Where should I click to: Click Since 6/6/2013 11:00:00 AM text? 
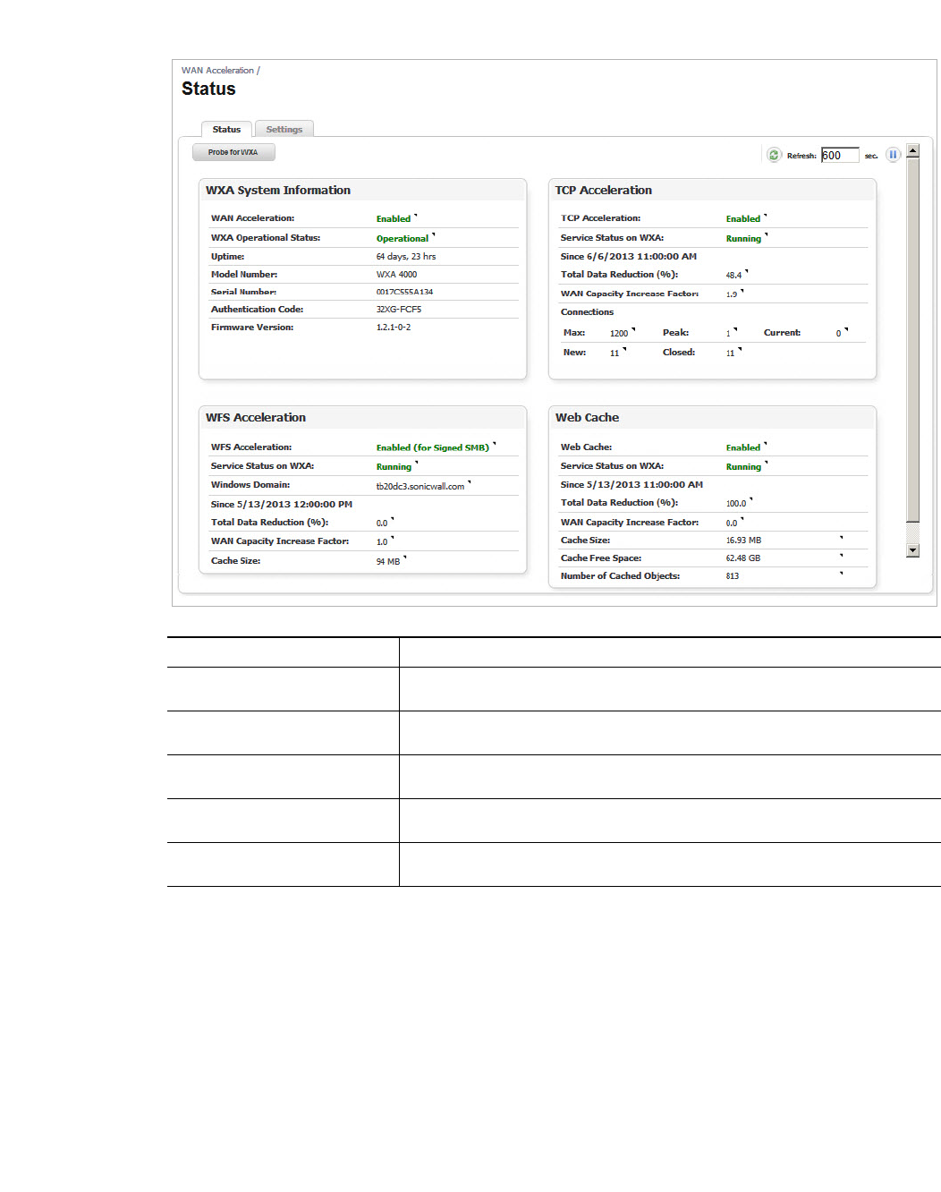tap(629, 257)
